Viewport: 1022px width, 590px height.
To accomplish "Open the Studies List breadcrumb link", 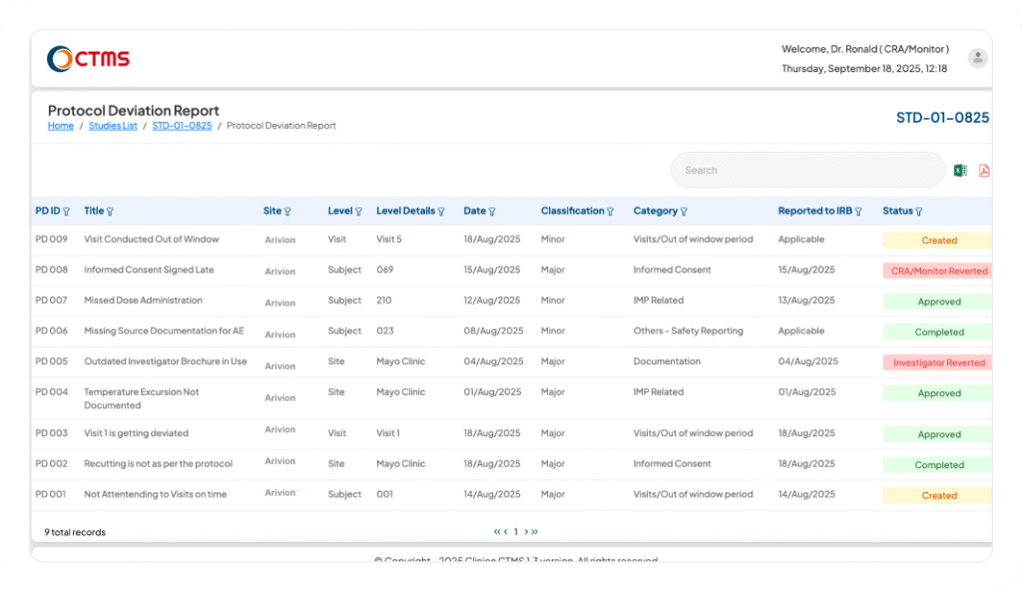I will pyautogui.click(x=113, y=126).
